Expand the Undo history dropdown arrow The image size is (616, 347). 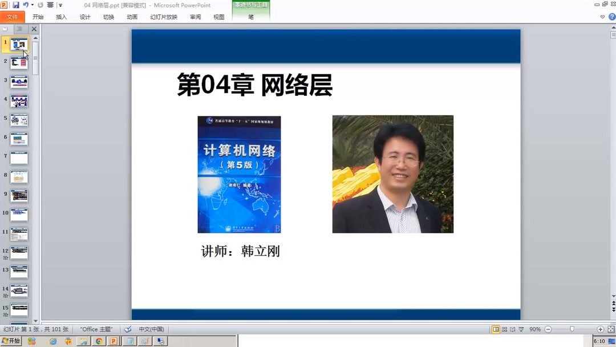[33, 5]
